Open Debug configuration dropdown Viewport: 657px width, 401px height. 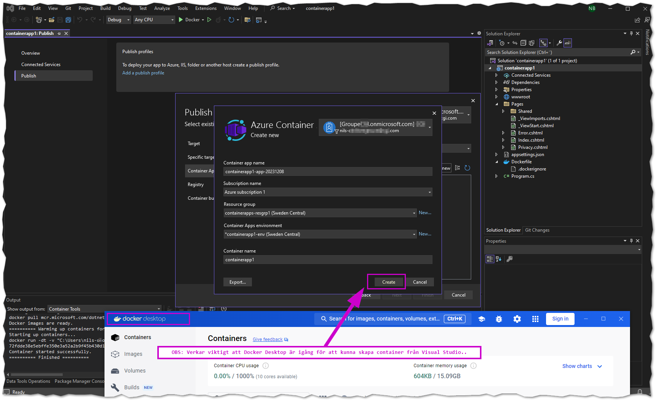tap(119, 20)
